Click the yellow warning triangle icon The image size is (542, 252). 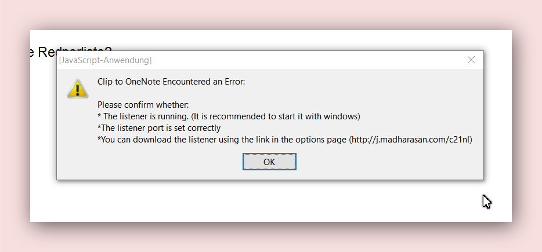coord(77,88)
